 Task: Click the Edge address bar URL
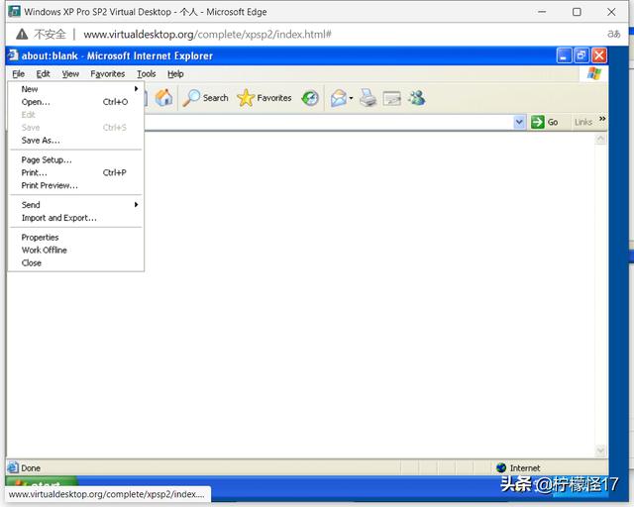207,35
